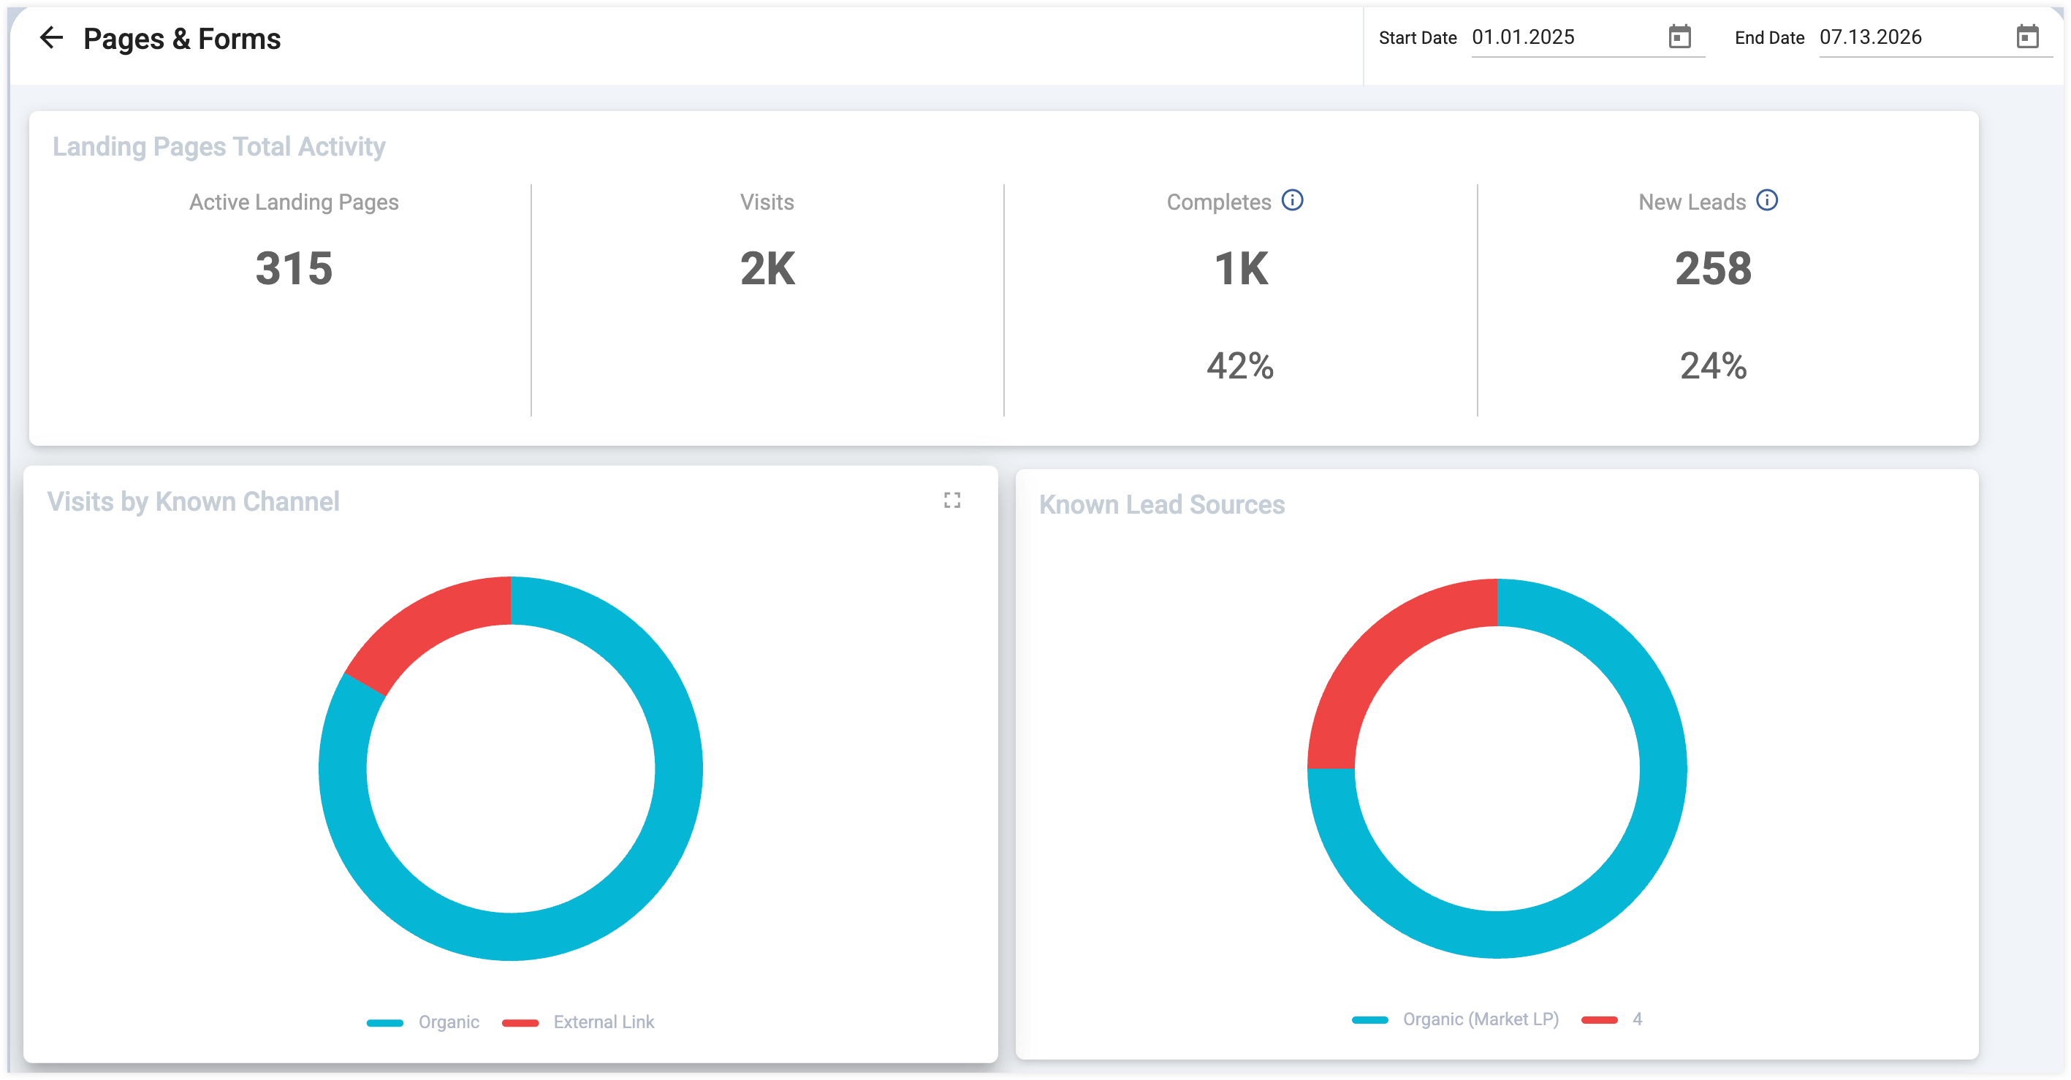Show info tooltip next to New Leads

(1767, 200)
